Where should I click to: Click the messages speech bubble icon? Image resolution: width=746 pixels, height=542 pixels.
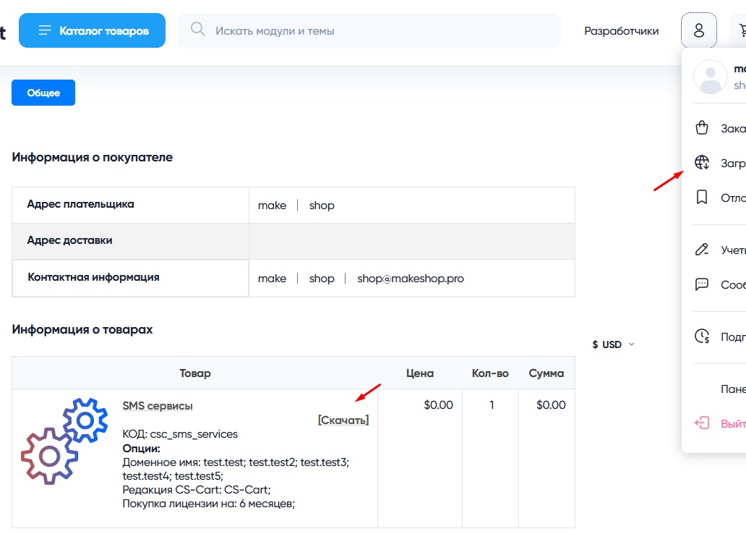coord(701,284)
